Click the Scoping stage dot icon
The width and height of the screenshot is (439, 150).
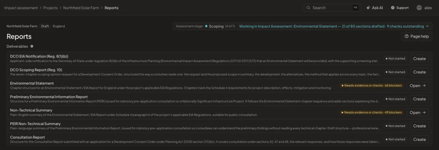206,26
